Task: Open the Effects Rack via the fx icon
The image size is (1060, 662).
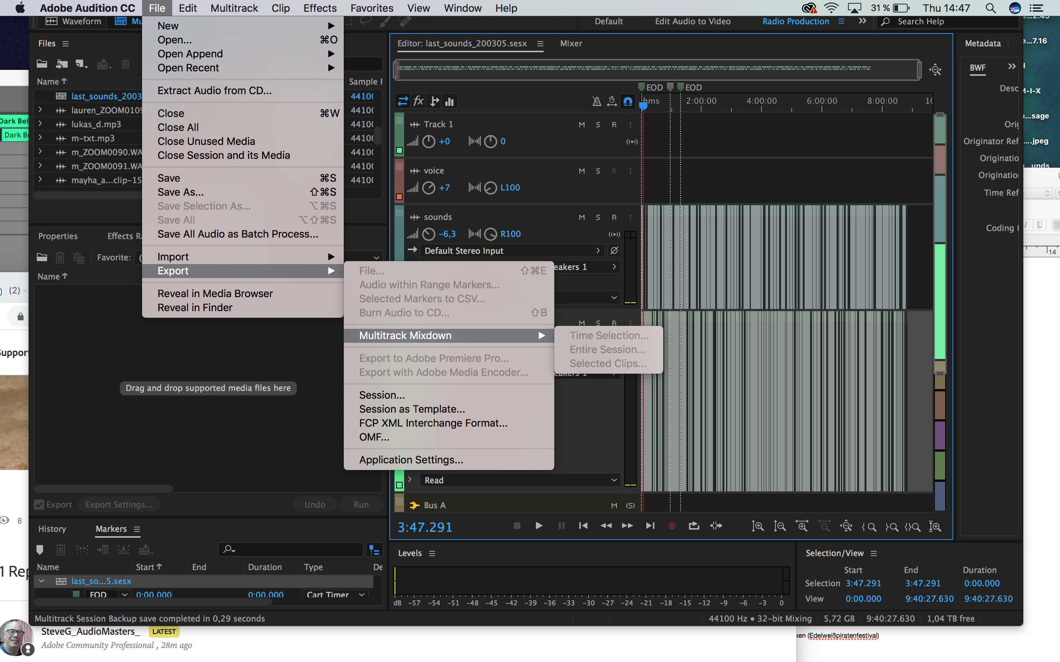Action: click(x=418, y=101)
